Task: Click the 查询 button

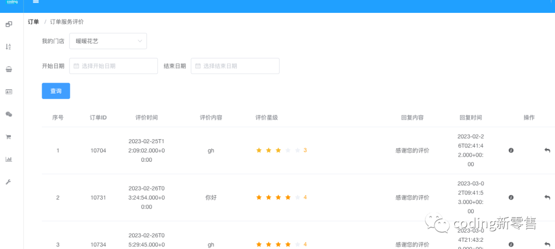Action: click(x=56, y=91)
